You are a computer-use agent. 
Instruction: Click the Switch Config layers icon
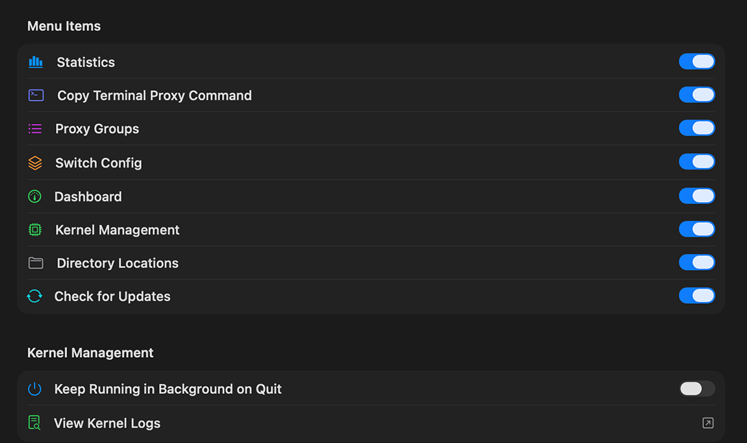click(35, 163)
